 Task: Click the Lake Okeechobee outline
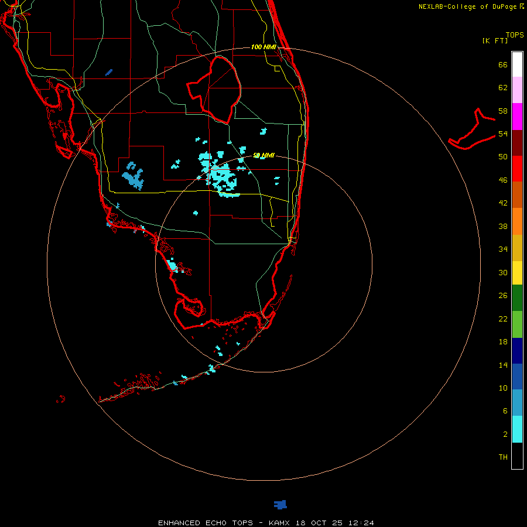pos(214,90)
